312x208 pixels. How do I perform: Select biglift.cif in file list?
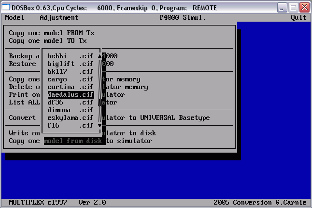point(71,64)
